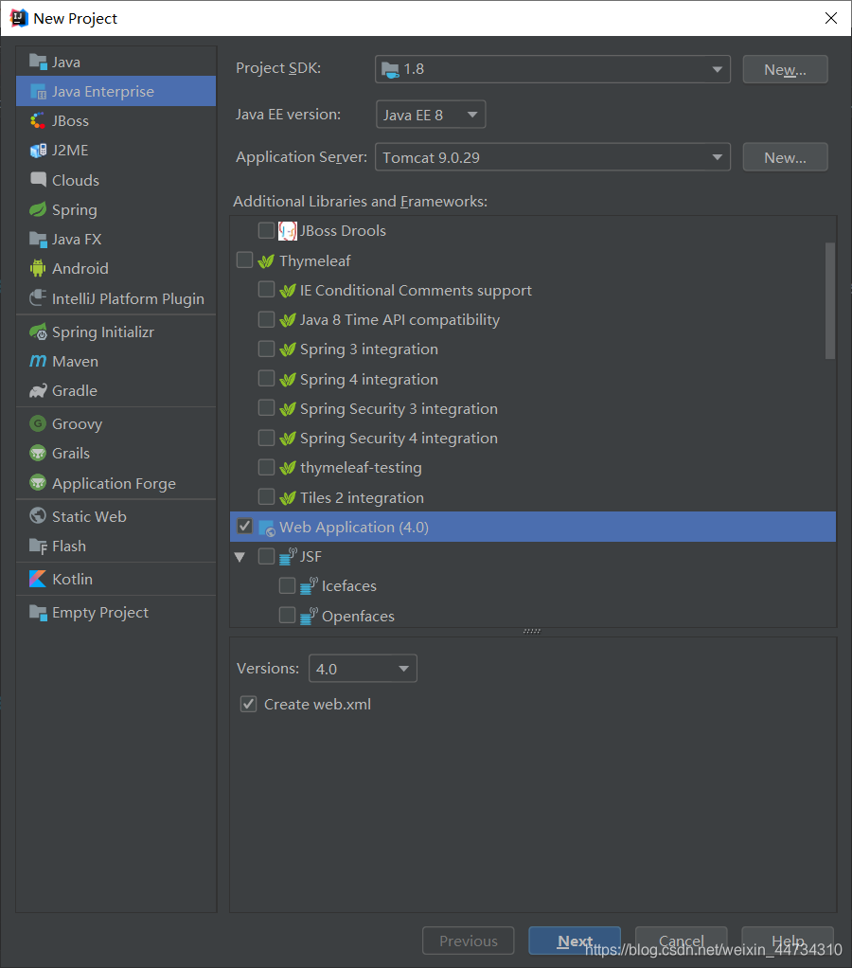852x968 pixels.
Task: Click the splitter grip below frameworks list
Action: (x=532, y=631)
